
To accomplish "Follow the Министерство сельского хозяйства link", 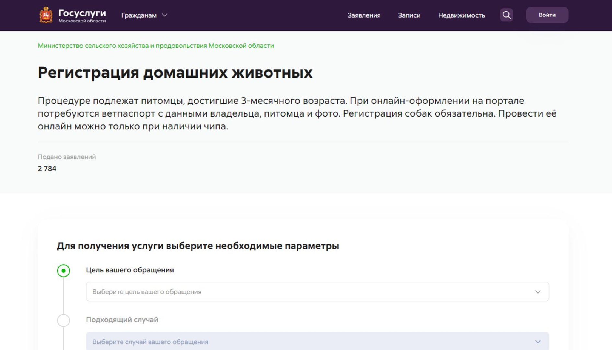I will [156, 46].
